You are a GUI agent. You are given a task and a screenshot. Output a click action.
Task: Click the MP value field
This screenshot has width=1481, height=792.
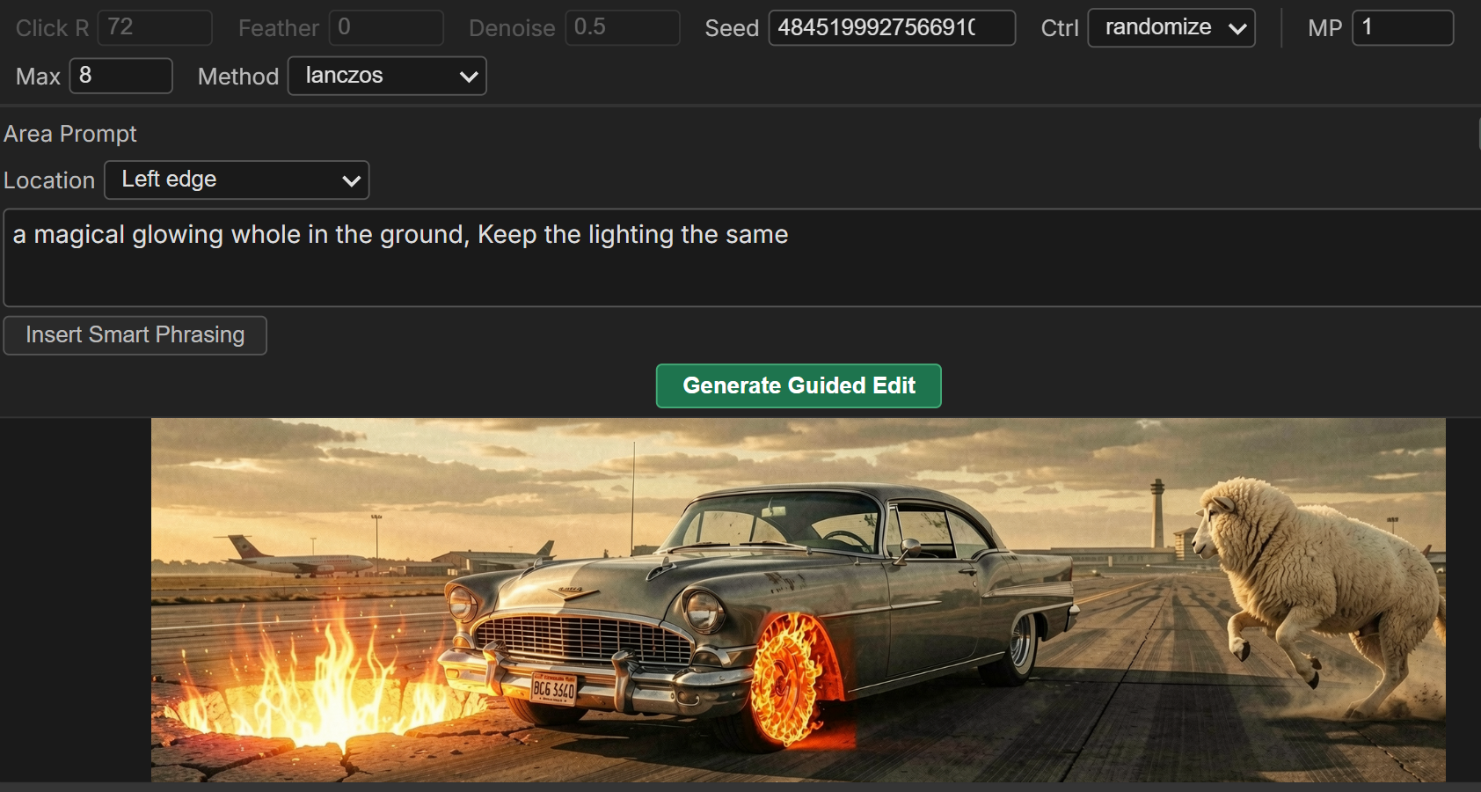[x=1403, y=27]
